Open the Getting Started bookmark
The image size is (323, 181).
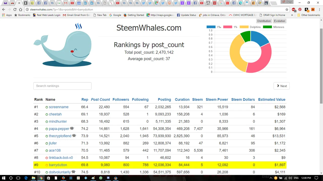click(134, 15)
